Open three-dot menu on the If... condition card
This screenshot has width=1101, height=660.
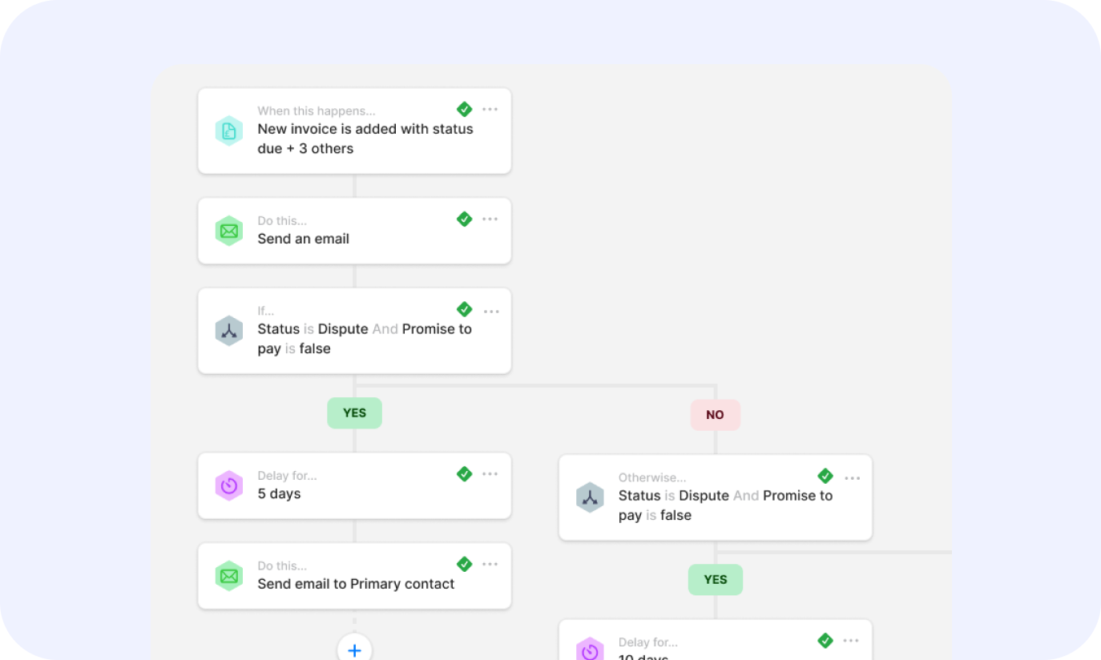coord(491,312)
